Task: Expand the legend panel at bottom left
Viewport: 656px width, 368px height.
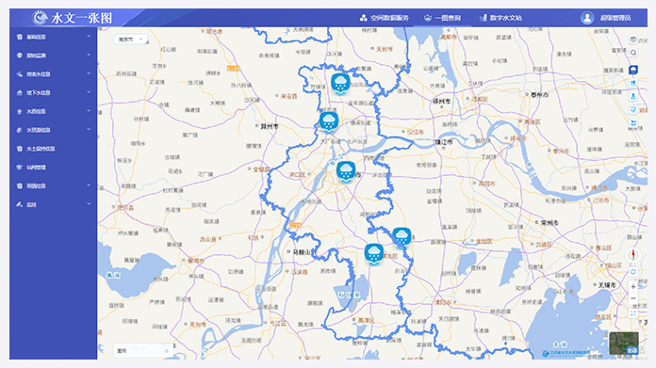Action: click(142, 351)
